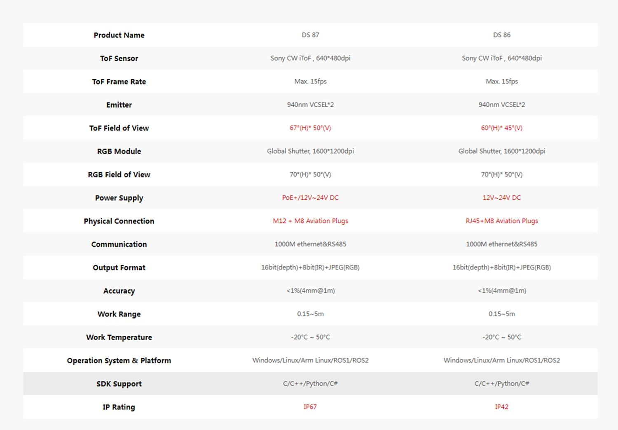Select the Emitter row label

pyautogui.click(x=119, y=105)
